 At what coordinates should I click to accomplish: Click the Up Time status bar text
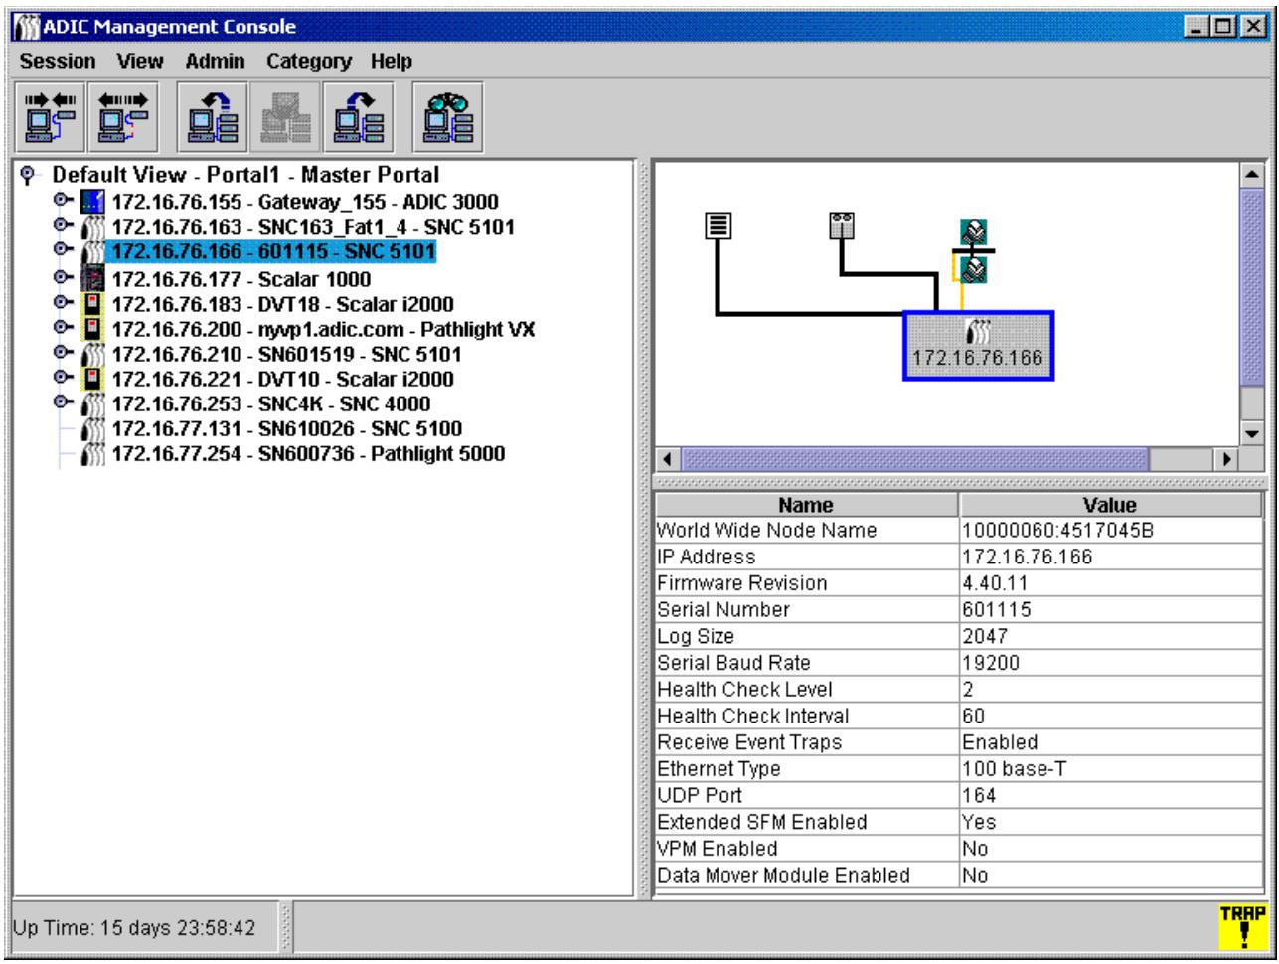133,928
